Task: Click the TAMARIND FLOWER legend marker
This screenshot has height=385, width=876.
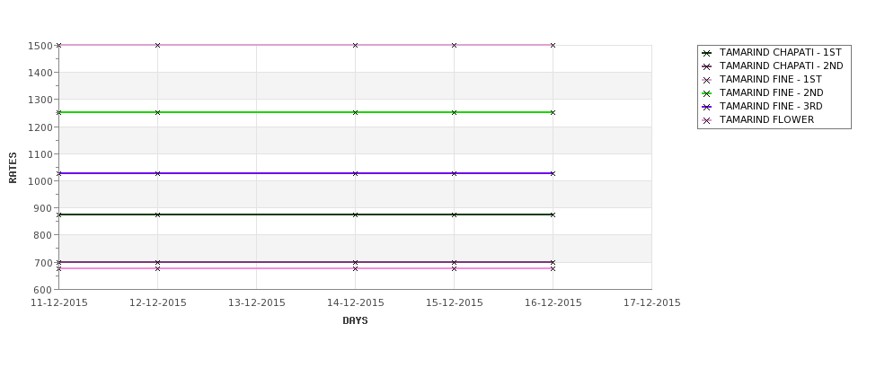Action: click(x=707, y=120)
